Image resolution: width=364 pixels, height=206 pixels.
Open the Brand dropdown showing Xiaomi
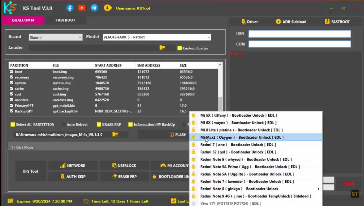coord(55,37)
